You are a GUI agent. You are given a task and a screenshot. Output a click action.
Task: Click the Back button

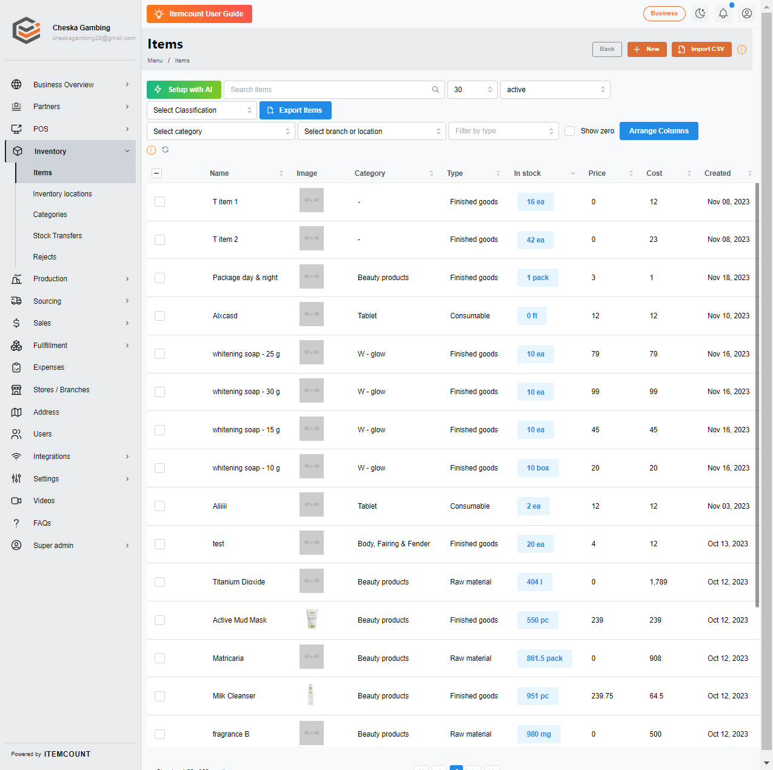[607, 49]
